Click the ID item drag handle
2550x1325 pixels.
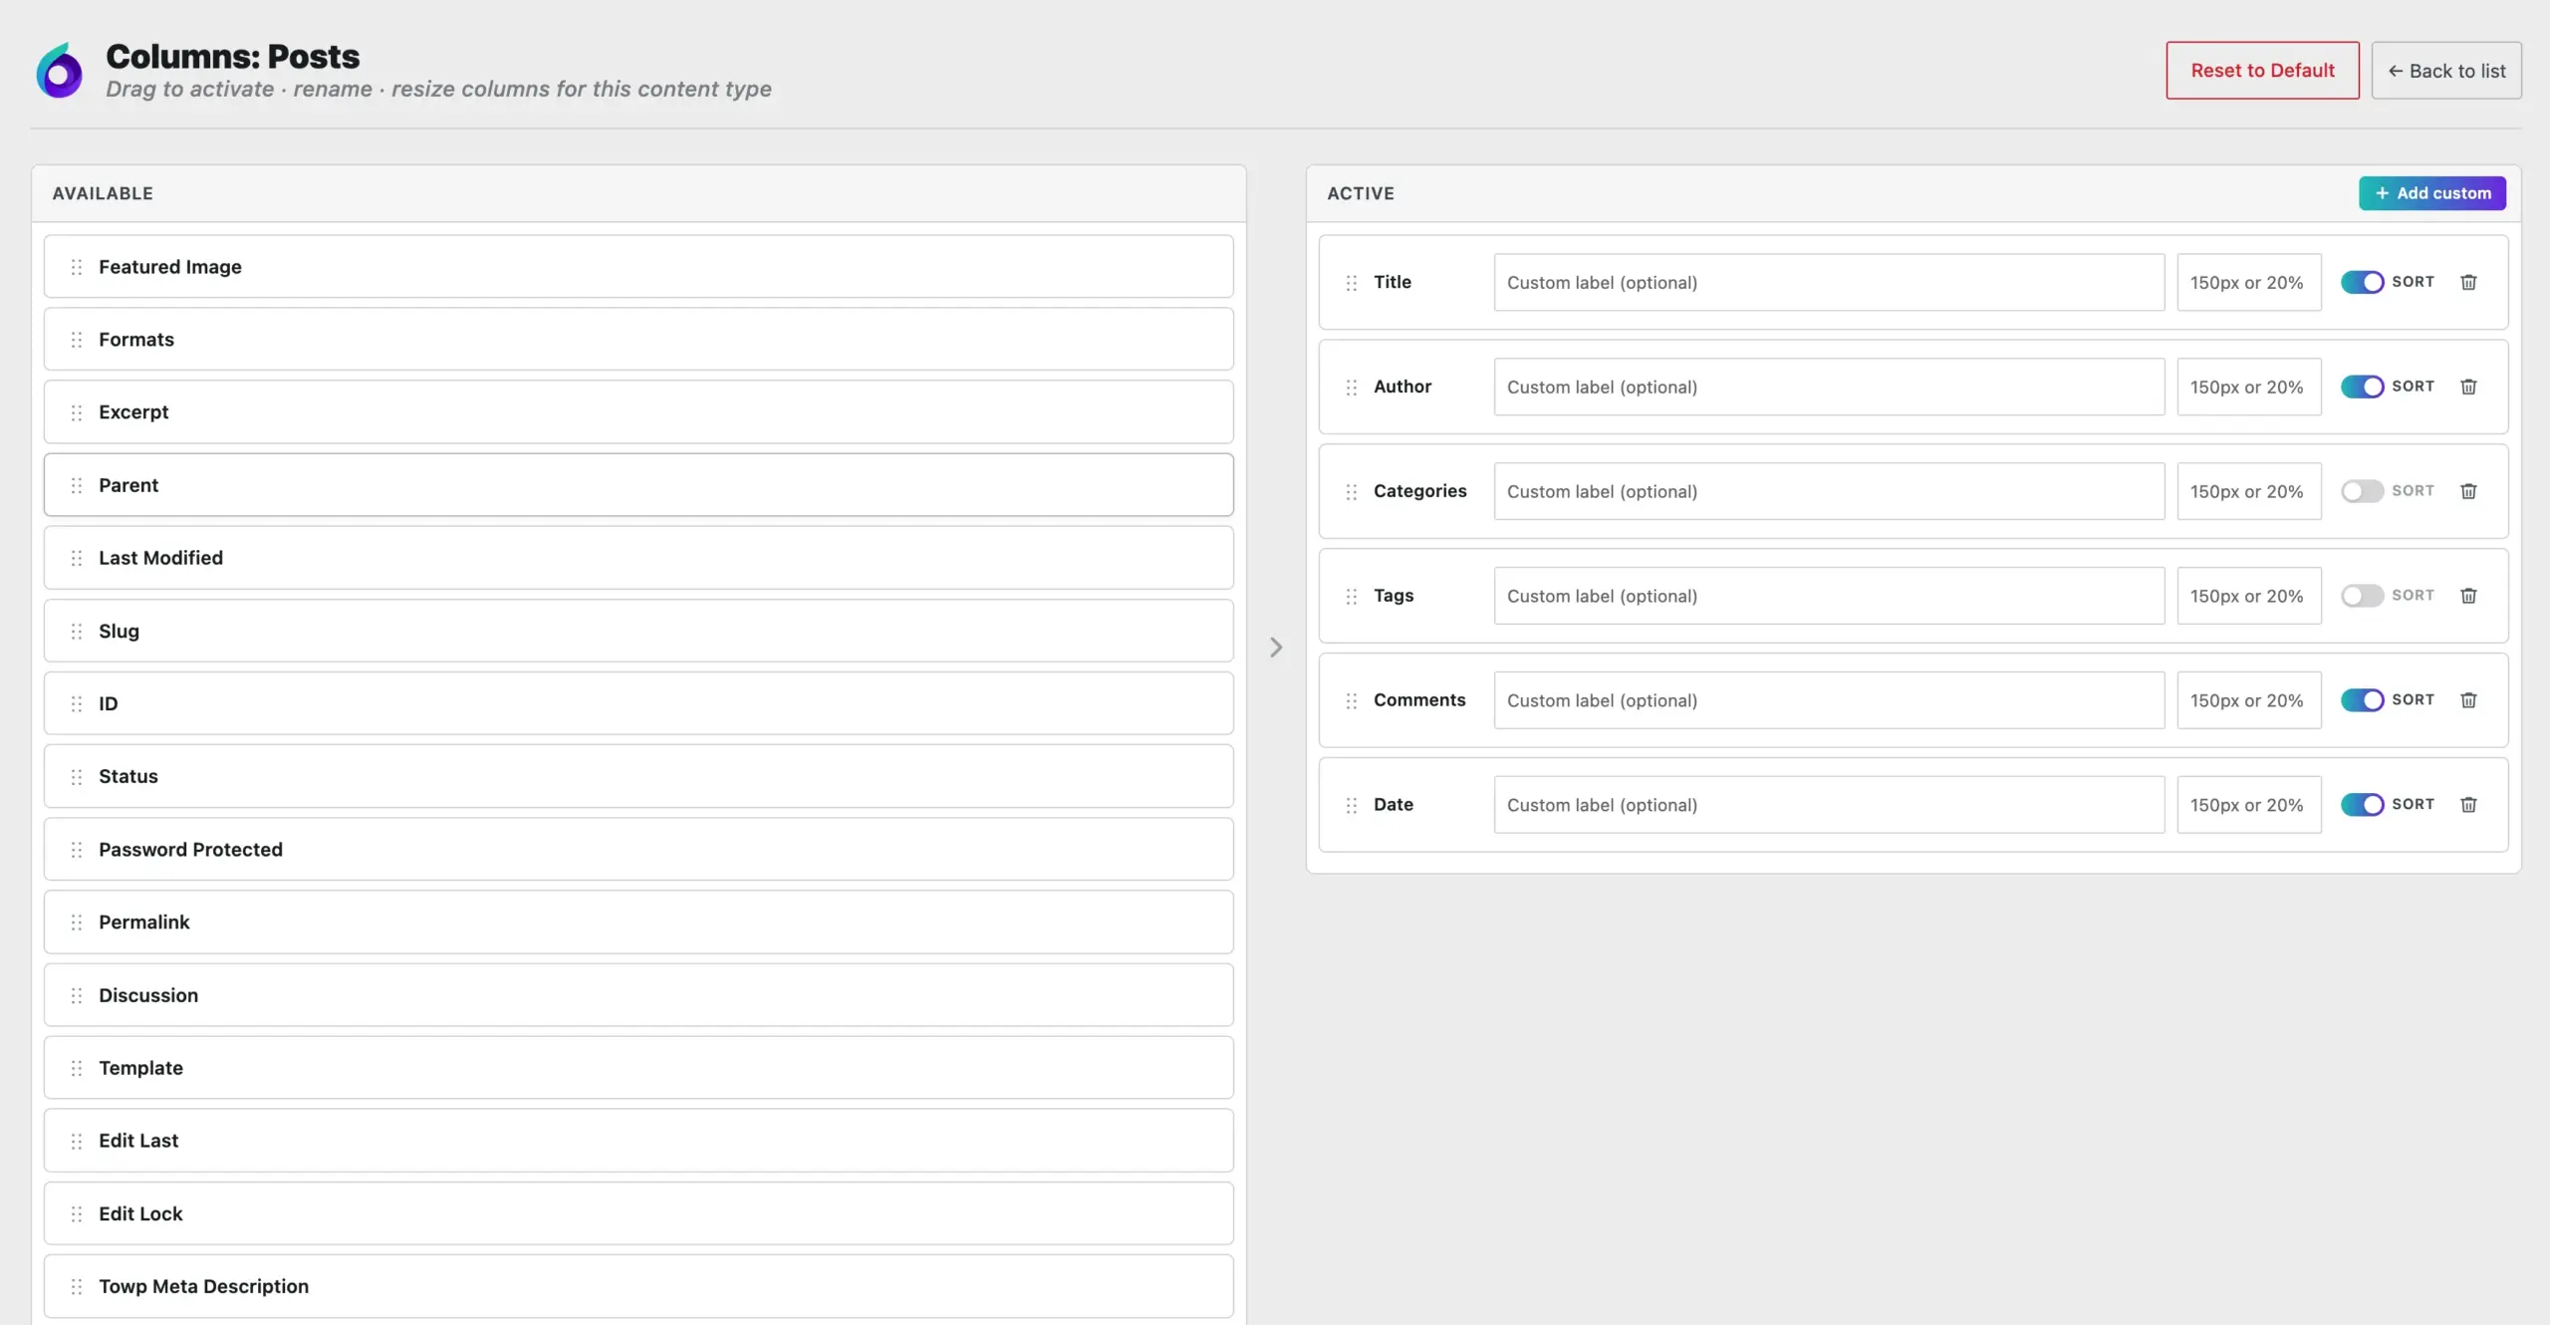click(77, 704)
